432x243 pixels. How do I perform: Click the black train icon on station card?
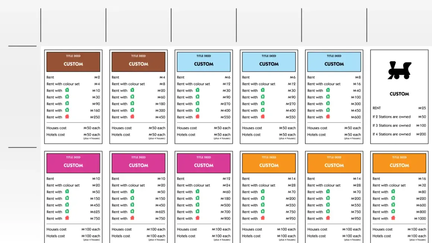(x=399, y=70)
